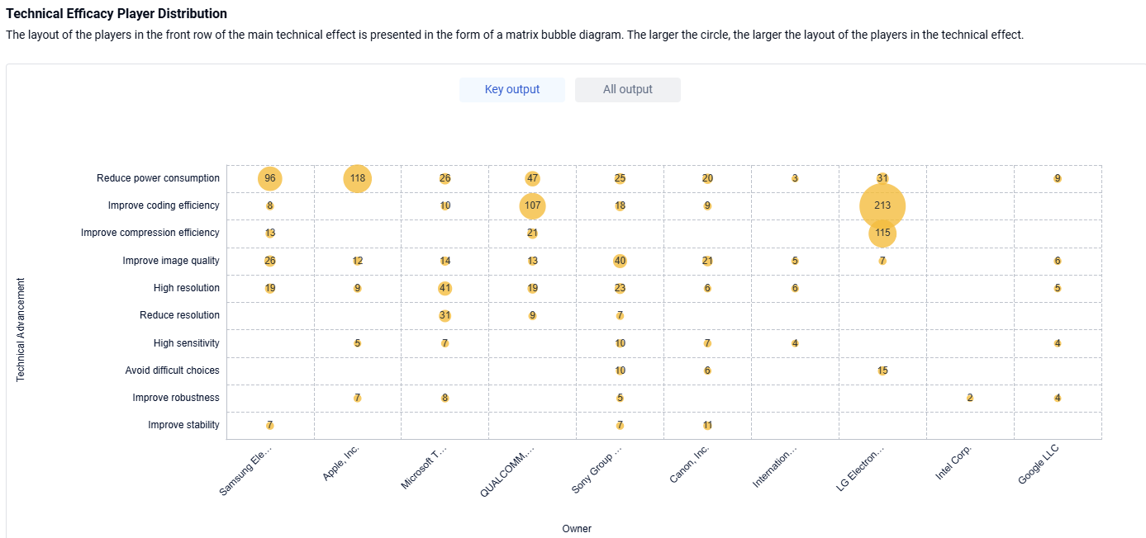
Task: Click the "Apple, Inc." owner axis label
Action: point(340,464)
